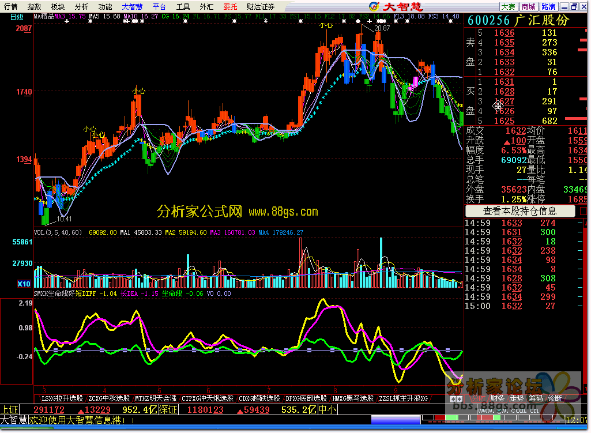Click the 深证 index label in status bar

point(168,409)
